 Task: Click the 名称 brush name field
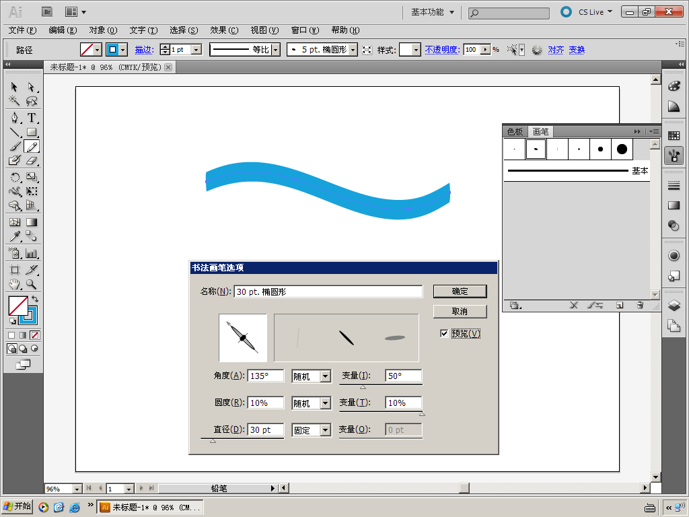(x=328, y=291)
